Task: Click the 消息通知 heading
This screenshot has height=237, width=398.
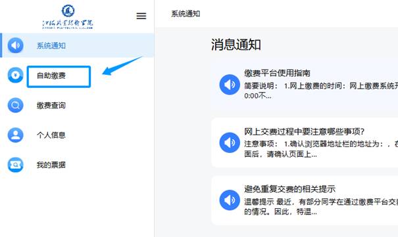Action: [x=236, y=45]
